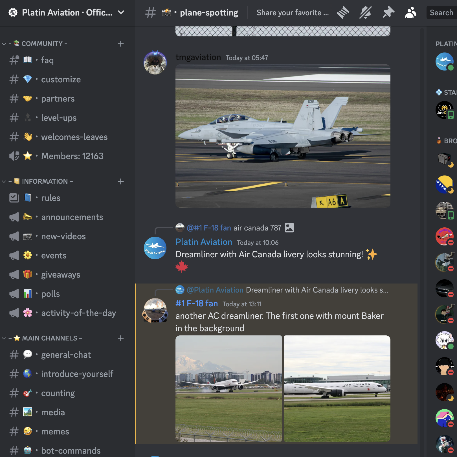Open the level-ups channel

click(67, 118)
